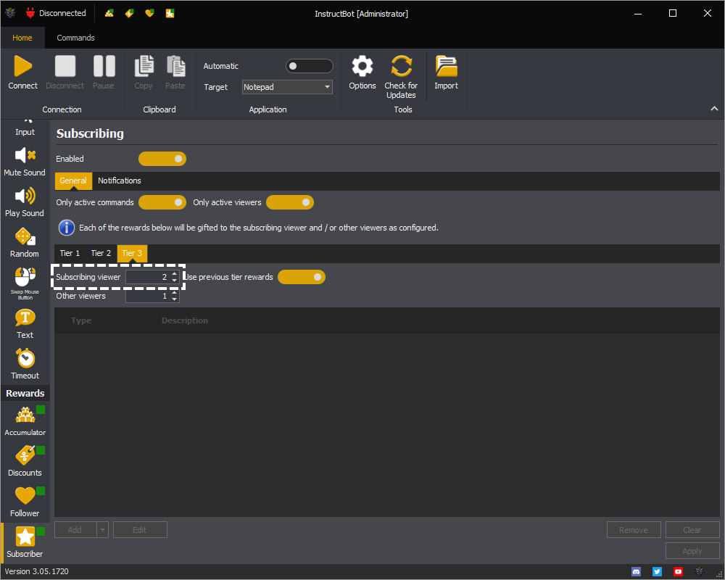Open the Import folder icon

[x=446, y=66]
